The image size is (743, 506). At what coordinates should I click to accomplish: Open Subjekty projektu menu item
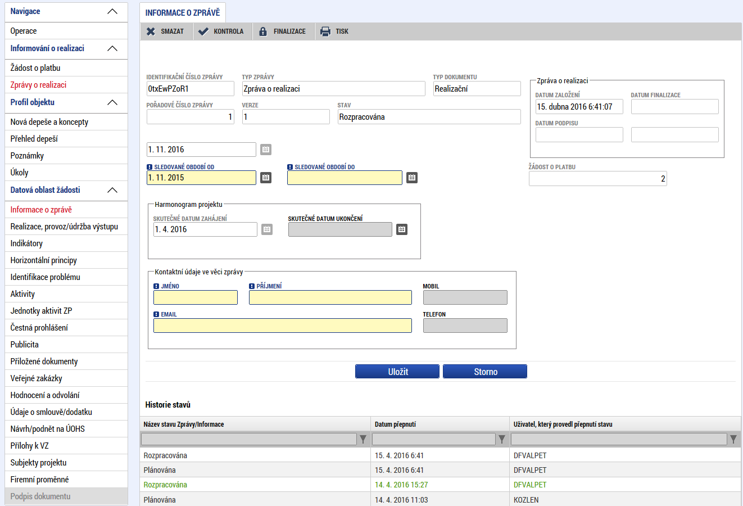66,463
